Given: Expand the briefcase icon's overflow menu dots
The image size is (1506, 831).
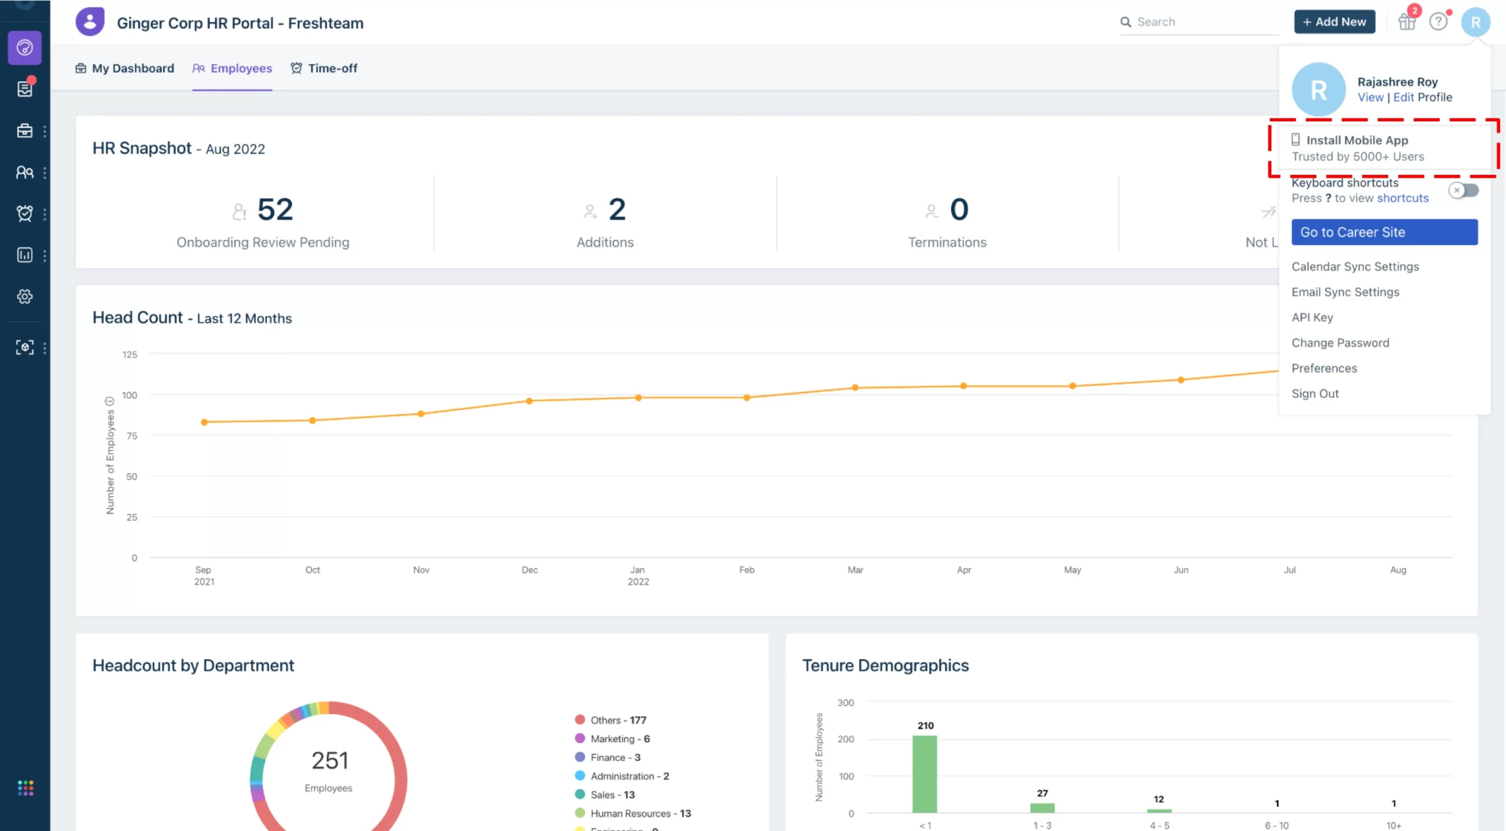Looking at the screenshot, I should pyautogui.click(x=46, y=131).
